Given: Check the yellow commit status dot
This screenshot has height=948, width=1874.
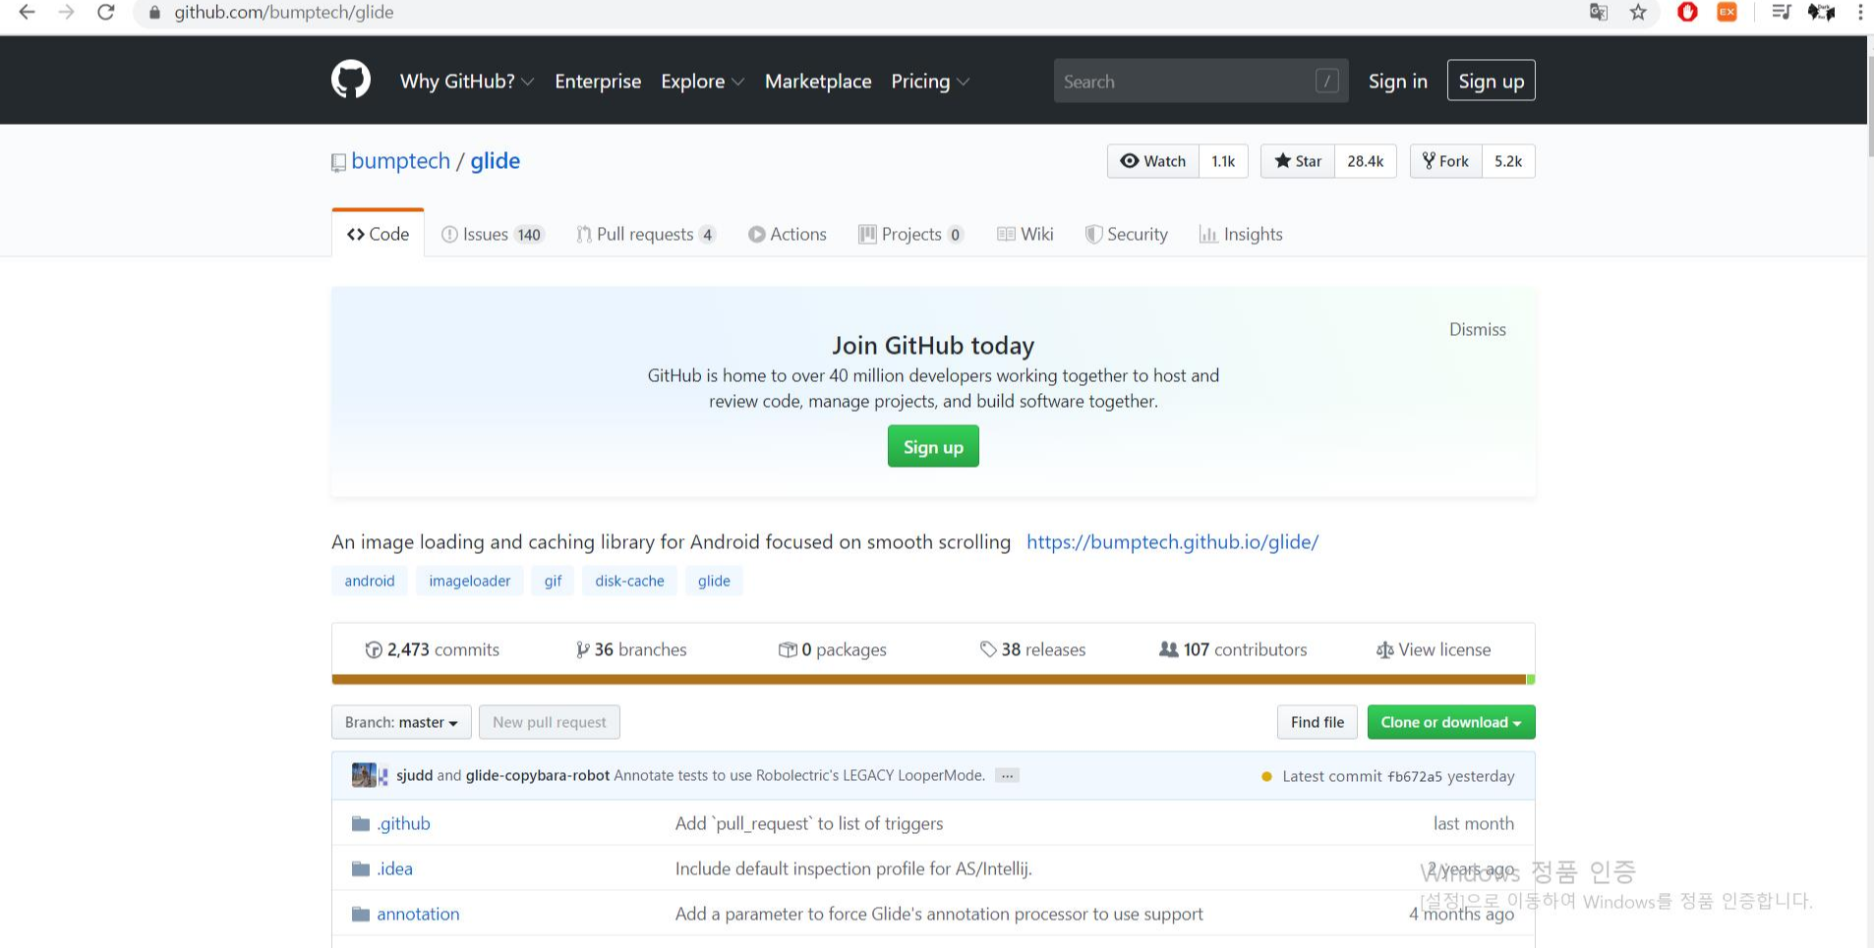Looking at the screenshot, I should tap(1266, 776).
